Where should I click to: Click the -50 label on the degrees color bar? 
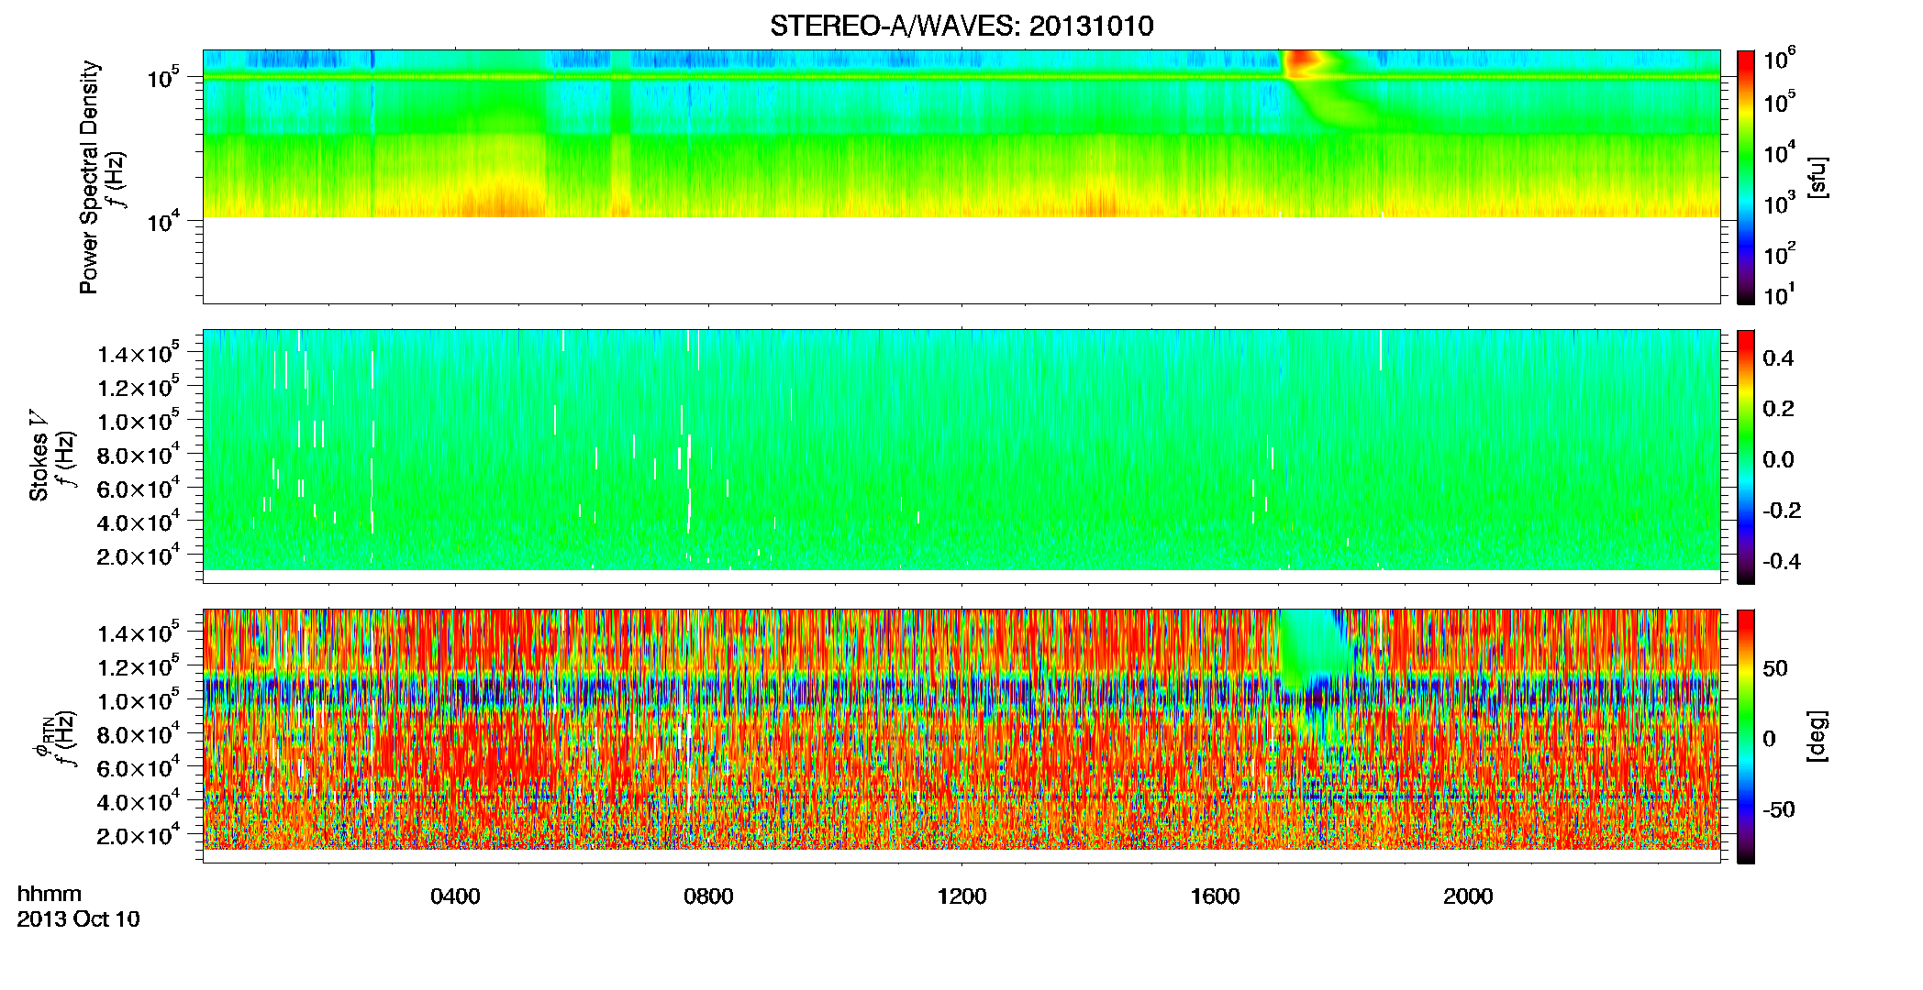pyautogui.click(x=1778, y=809)
